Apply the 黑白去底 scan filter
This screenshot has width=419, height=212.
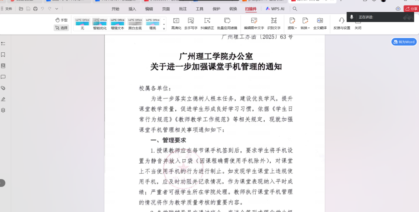pyautogui.click(x=135, y=24)
